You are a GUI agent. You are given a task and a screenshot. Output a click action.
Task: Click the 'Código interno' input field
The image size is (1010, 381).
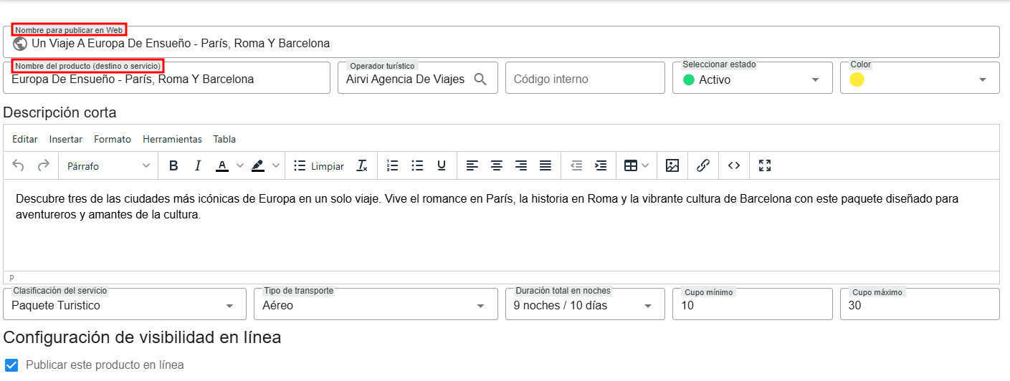point(585,79)
